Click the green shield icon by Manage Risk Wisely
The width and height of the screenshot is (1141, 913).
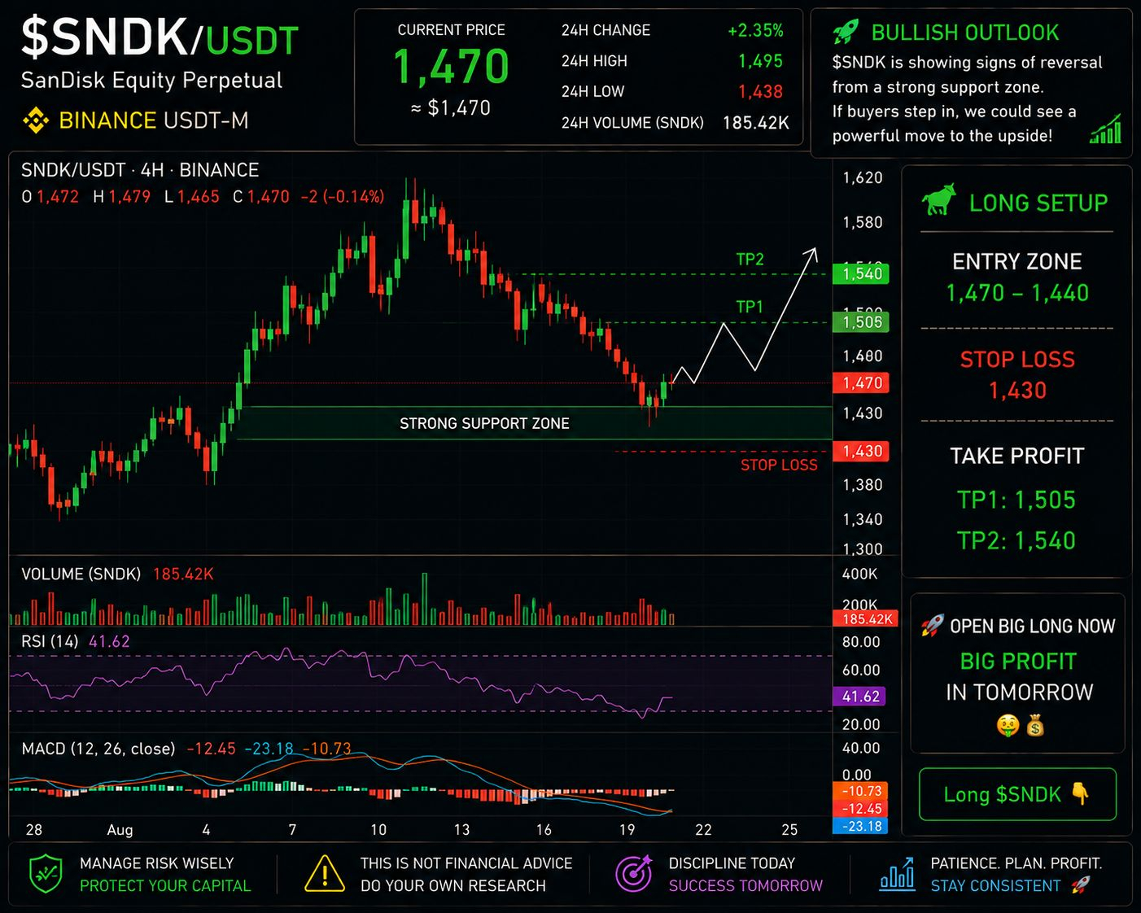tap(46, 874)
